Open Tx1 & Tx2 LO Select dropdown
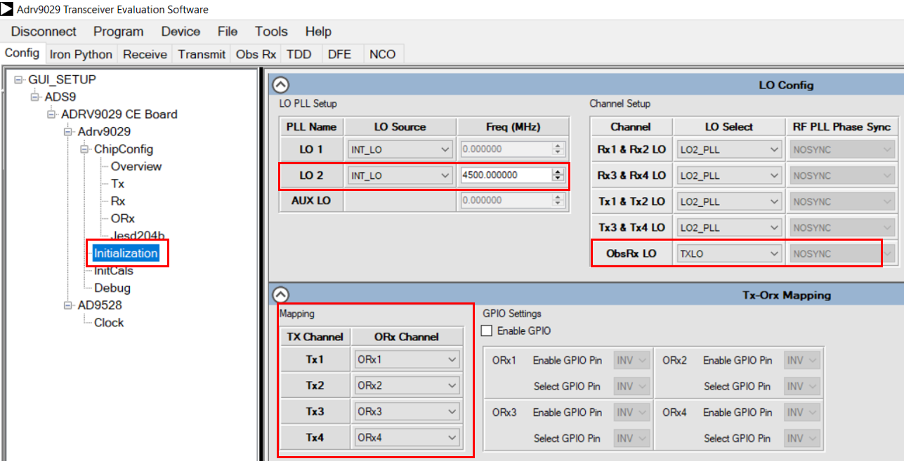The height and width of the screenshot is (461, 904). 729,201
